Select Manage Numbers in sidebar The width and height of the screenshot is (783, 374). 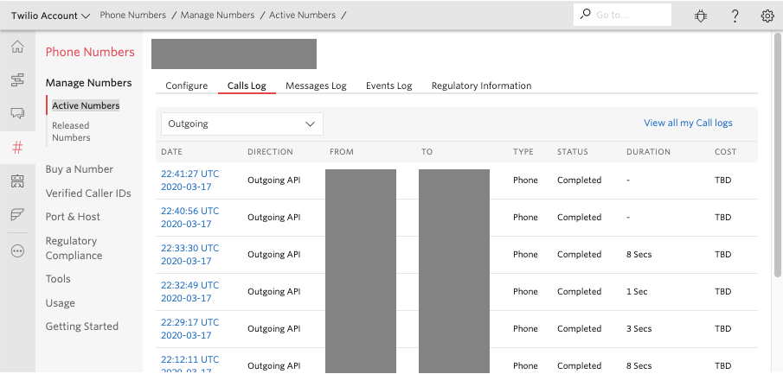[88, 83]
